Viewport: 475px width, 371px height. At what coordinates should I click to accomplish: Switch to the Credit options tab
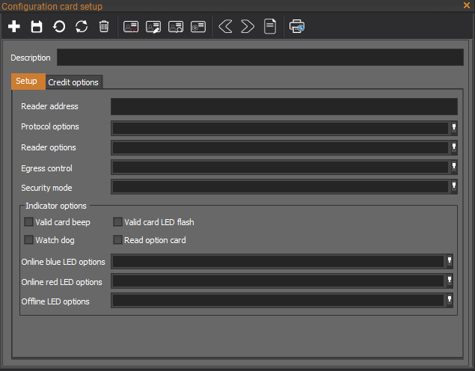[74, 82]
